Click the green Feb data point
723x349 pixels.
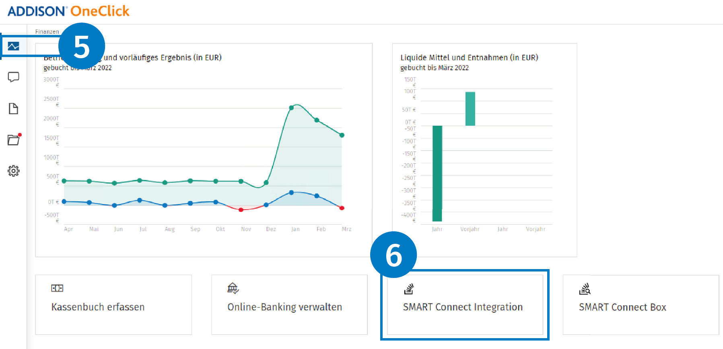[x=317, y=120]
